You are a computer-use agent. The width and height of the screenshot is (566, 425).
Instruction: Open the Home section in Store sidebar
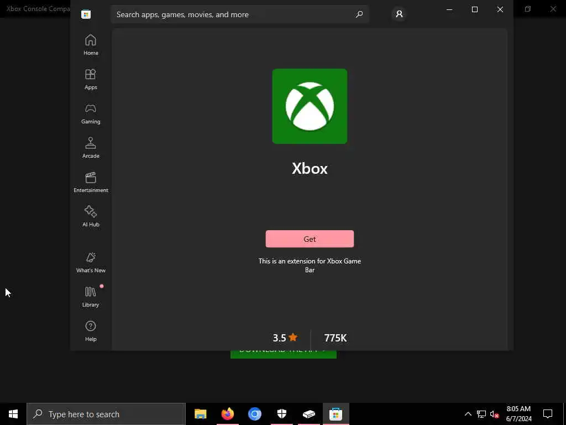tap(91, 45)
